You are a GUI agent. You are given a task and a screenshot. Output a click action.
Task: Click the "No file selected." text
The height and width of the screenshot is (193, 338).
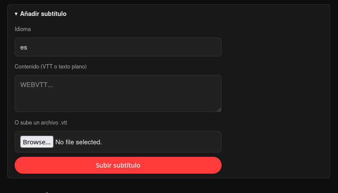(78, 142)
